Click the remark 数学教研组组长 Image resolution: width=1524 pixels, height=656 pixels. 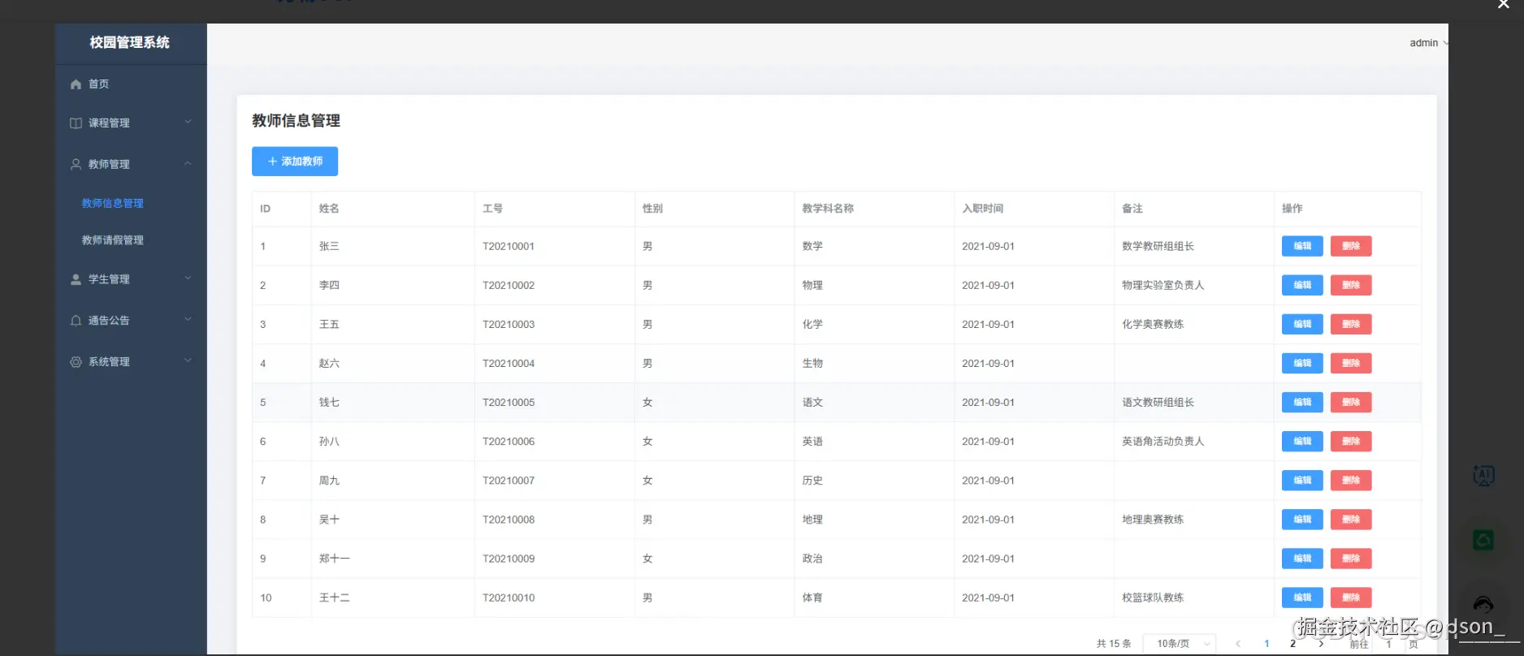click(1158, 246)
